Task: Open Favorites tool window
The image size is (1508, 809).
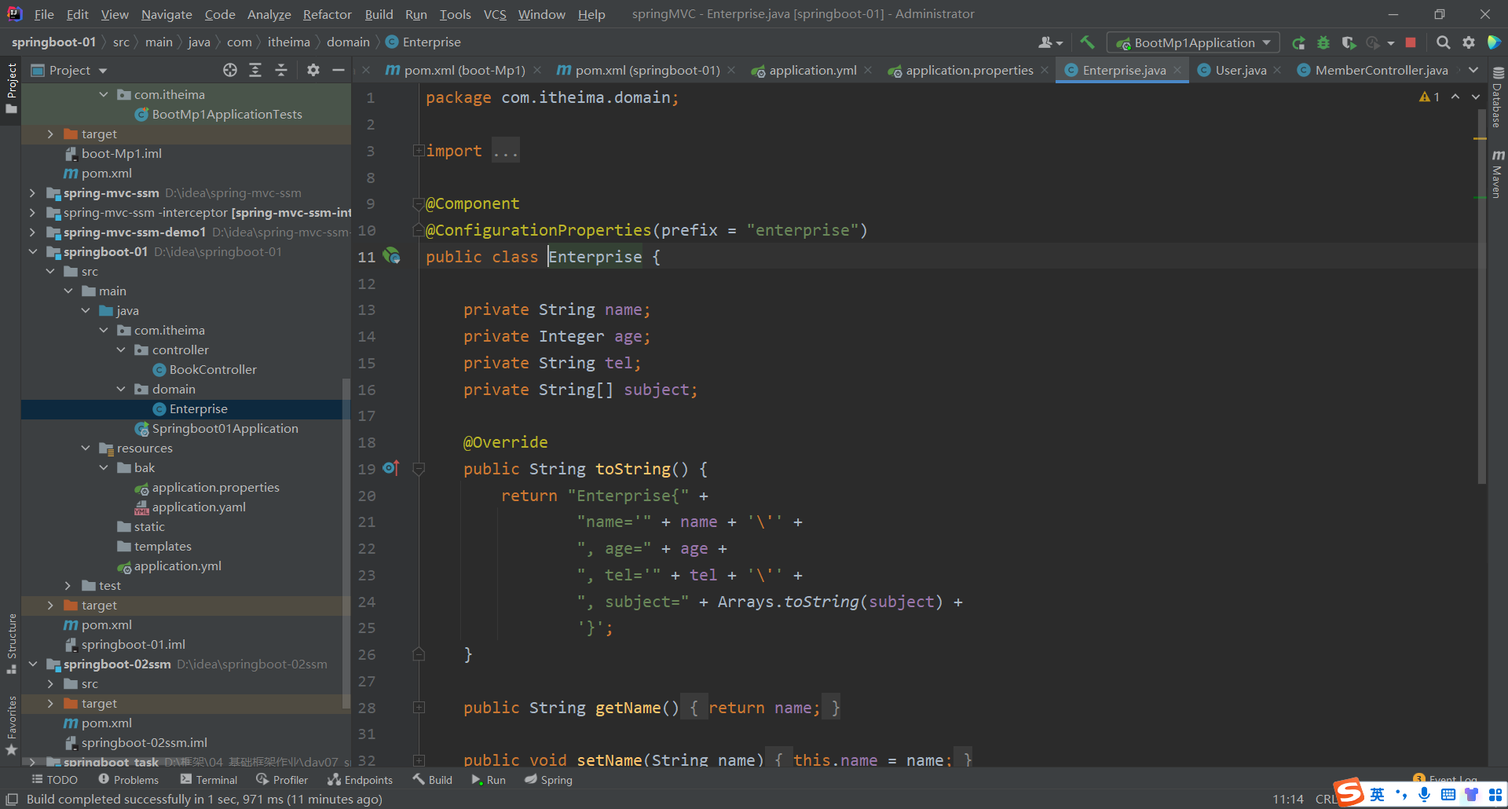Action: (11, 725)
